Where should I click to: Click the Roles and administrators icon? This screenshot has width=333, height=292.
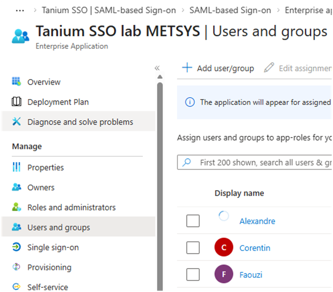click(x=16, y=207)
